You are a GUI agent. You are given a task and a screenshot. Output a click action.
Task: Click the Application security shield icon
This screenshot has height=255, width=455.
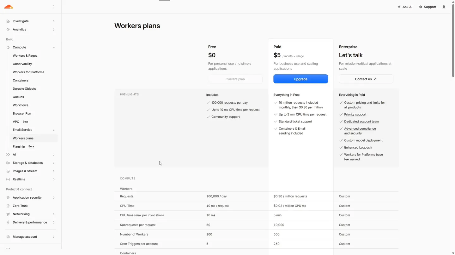(8, 198)
